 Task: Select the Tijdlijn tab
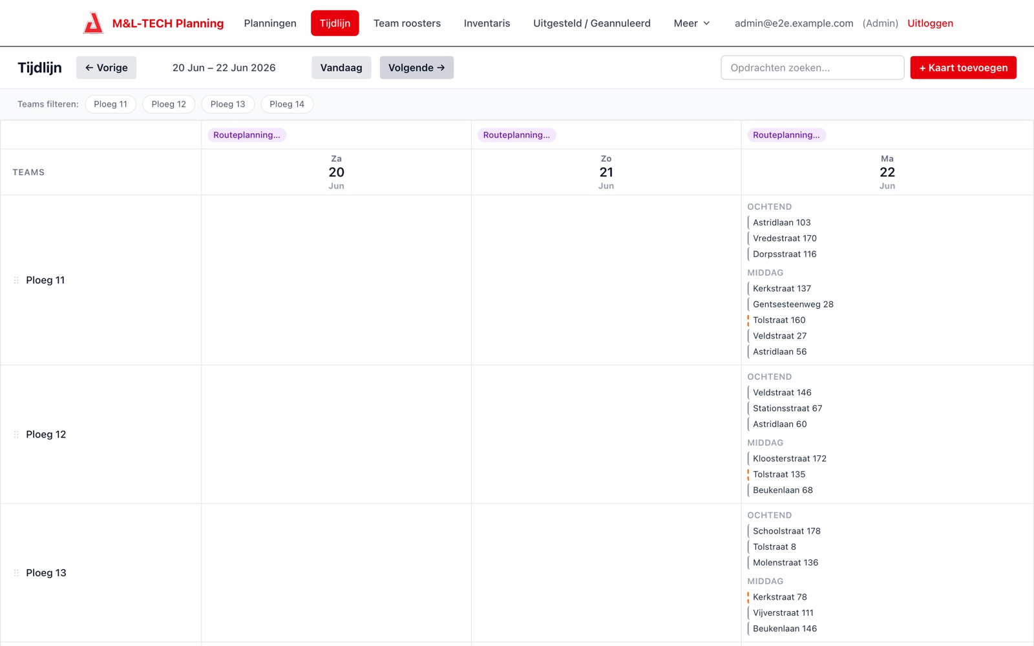click(x=335, y=23)
